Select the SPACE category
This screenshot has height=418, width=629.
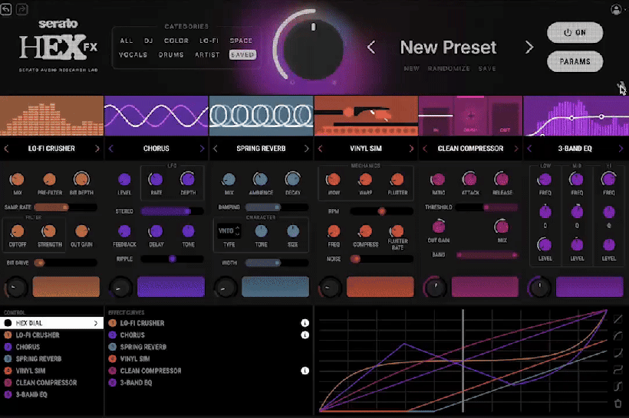tap(241, 41)
